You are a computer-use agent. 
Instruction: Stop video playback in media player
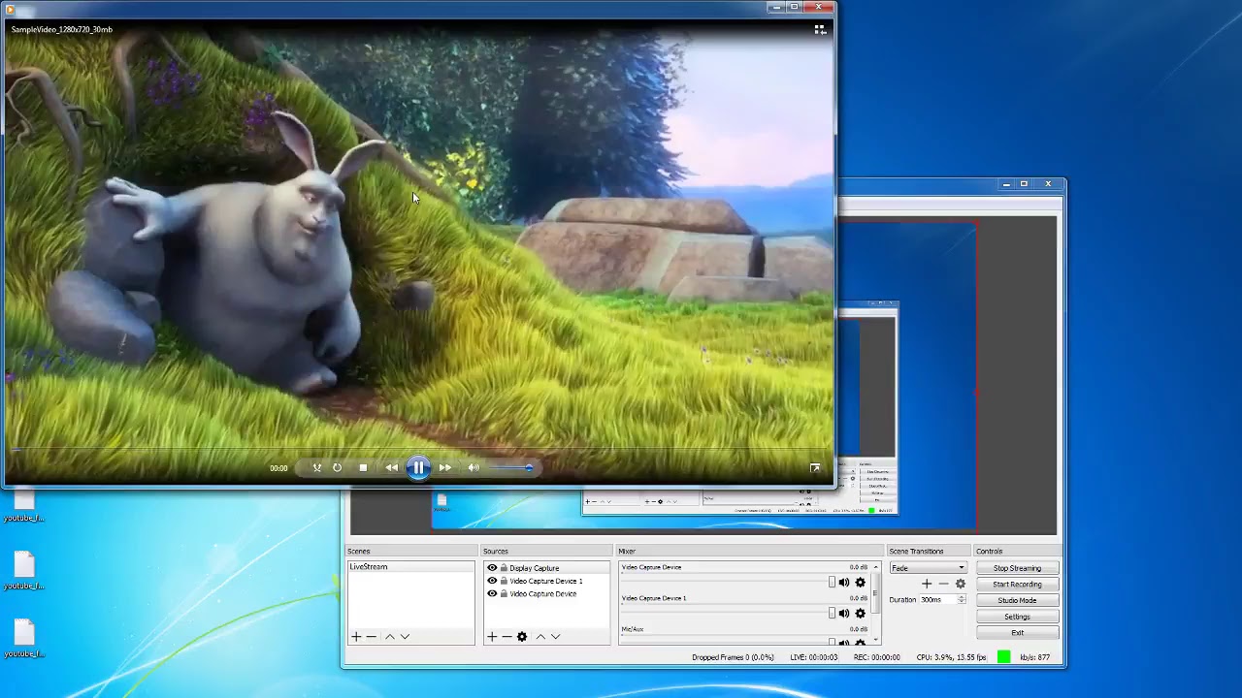tap(363, 467)
